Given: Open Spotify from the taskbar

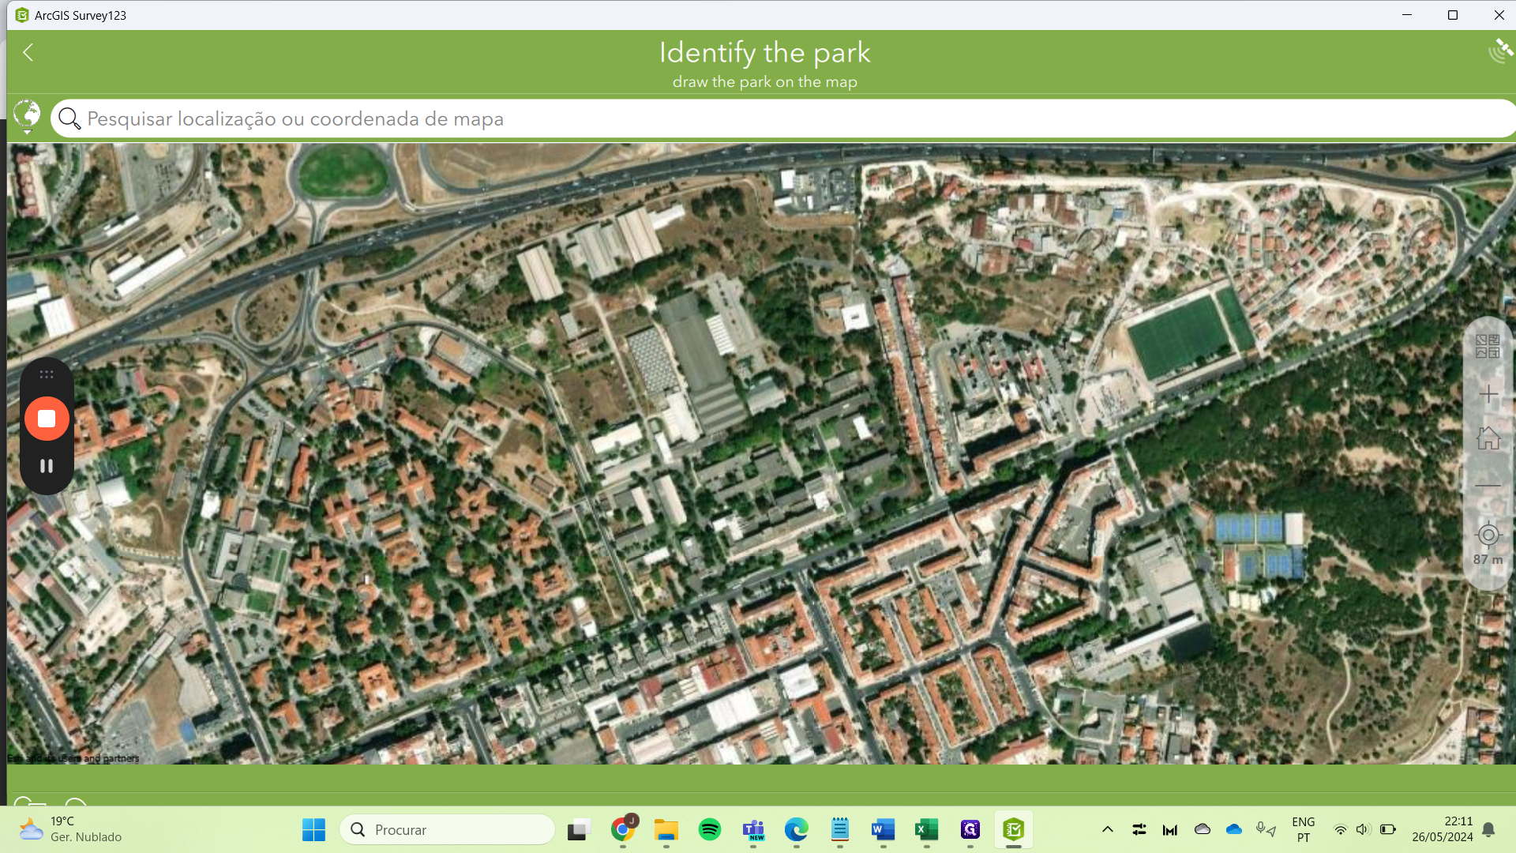Looking at the screenshot, I should tap(710, 829).
